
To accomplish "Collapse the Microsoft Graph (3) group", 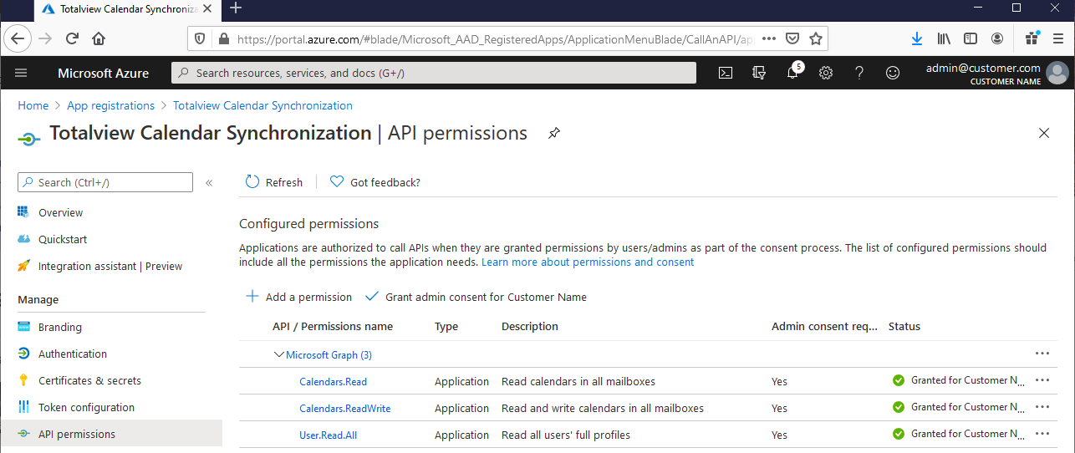I will click(x=279, y=354).
